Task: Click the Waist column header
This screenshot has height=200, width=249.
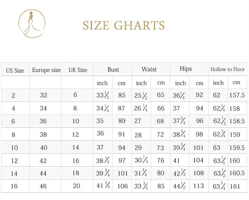Action: (149, 69)
